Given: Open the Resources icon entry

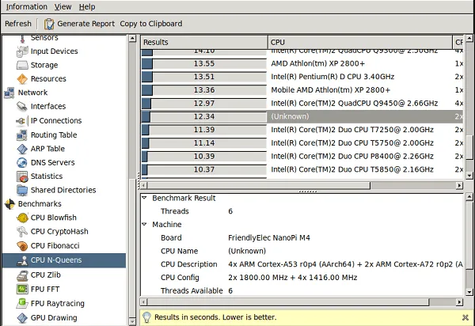Looking at the screenshot, I should 22,79.
